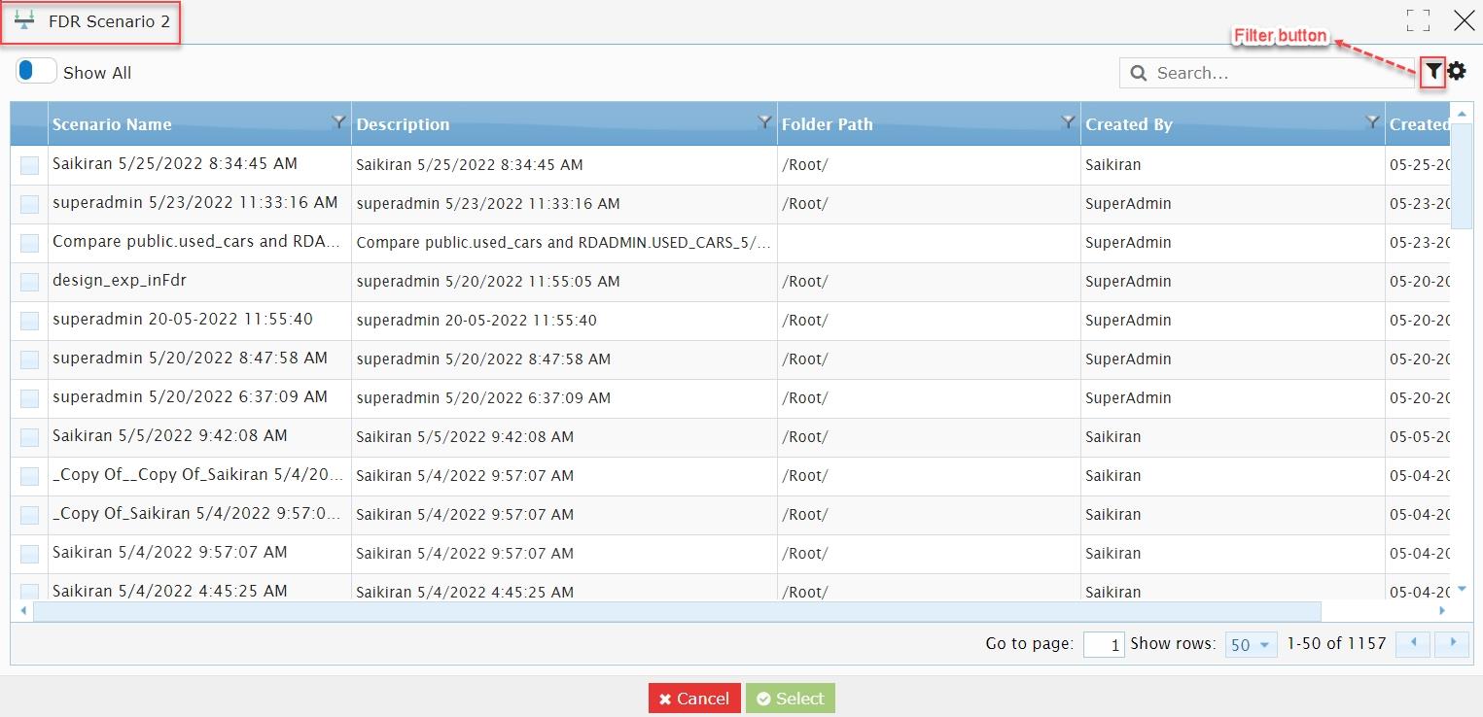Sort by Folder Path column header
This screenshot has height=717, width=1483.
(827, 124)
